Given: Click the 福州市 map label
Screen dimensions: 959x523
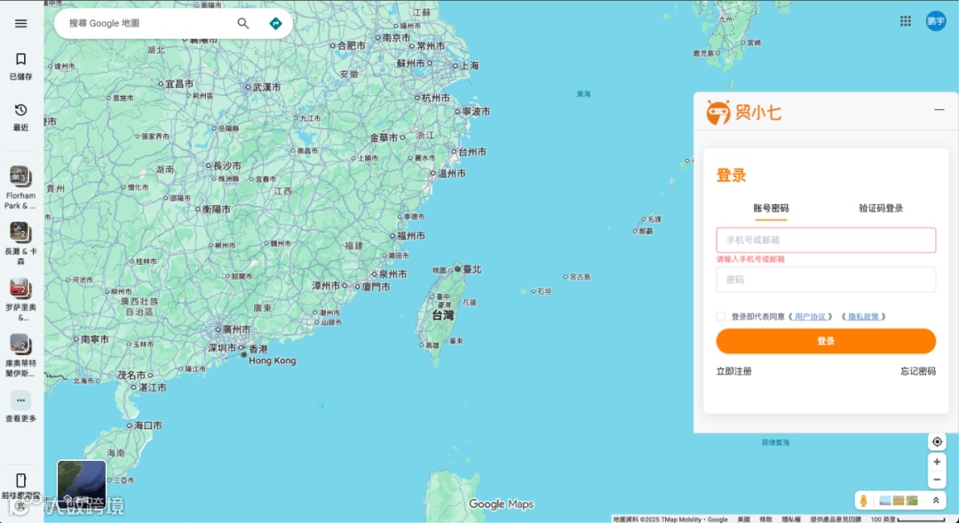Looking at the screenshot, I should [x=411, y=235].
